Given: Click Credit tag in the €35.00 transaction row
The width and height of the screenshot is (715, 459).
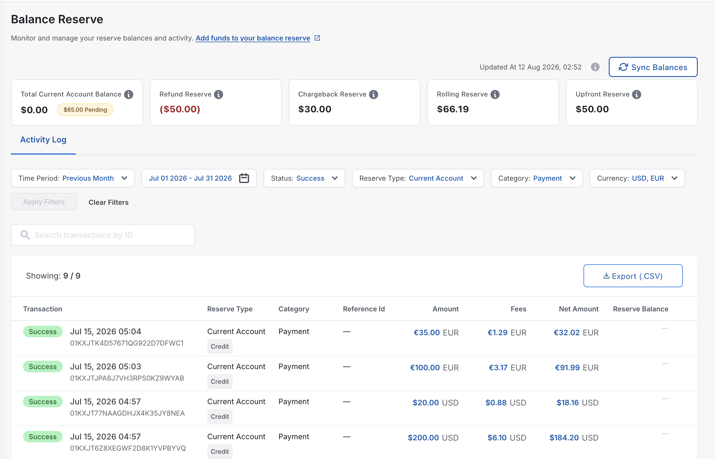Looking at the screenshot, I should click(x=220, y=346).
